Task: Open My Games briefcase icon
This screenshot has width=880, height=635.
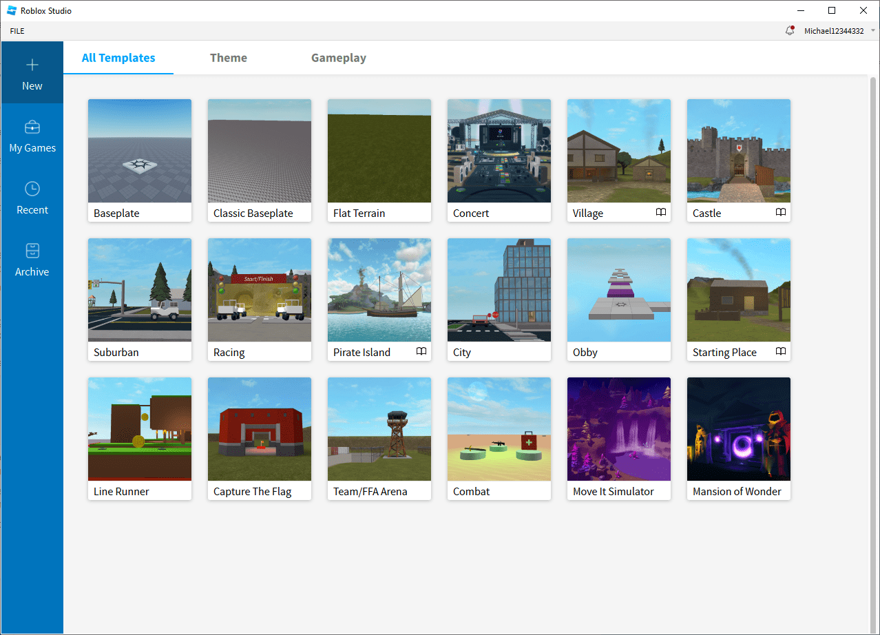Action: coord(32,127)
